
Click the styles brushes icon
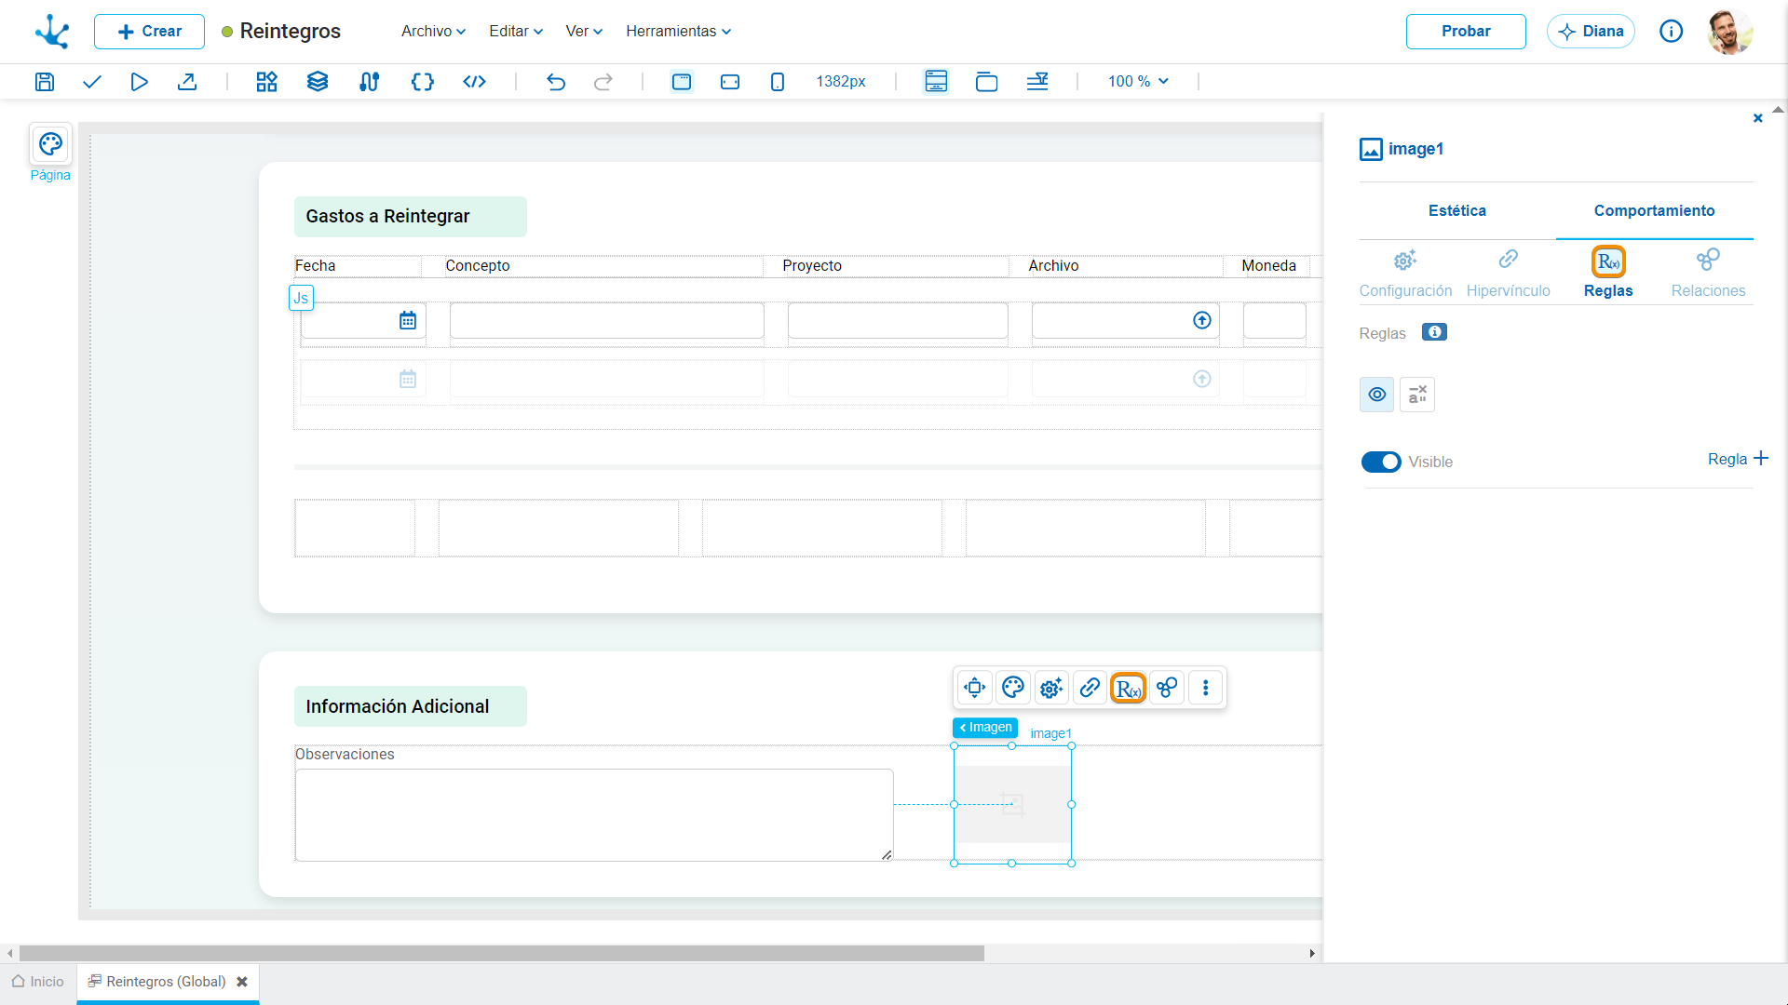pyautogui.click(x=369, y=82)
